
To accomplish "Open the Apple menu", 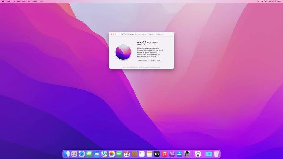I will (2, 1).
